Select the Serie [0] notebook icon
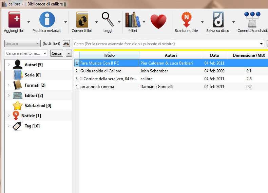This screenshot has height=193, width=268. (x=18, y=75)
